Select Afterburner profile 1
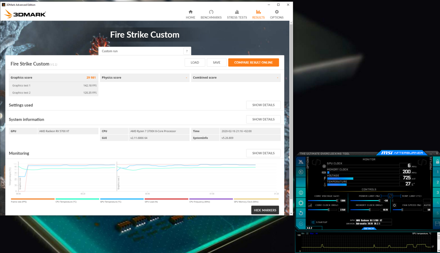Screen dimensions: 440x253 tap(438, 172)
